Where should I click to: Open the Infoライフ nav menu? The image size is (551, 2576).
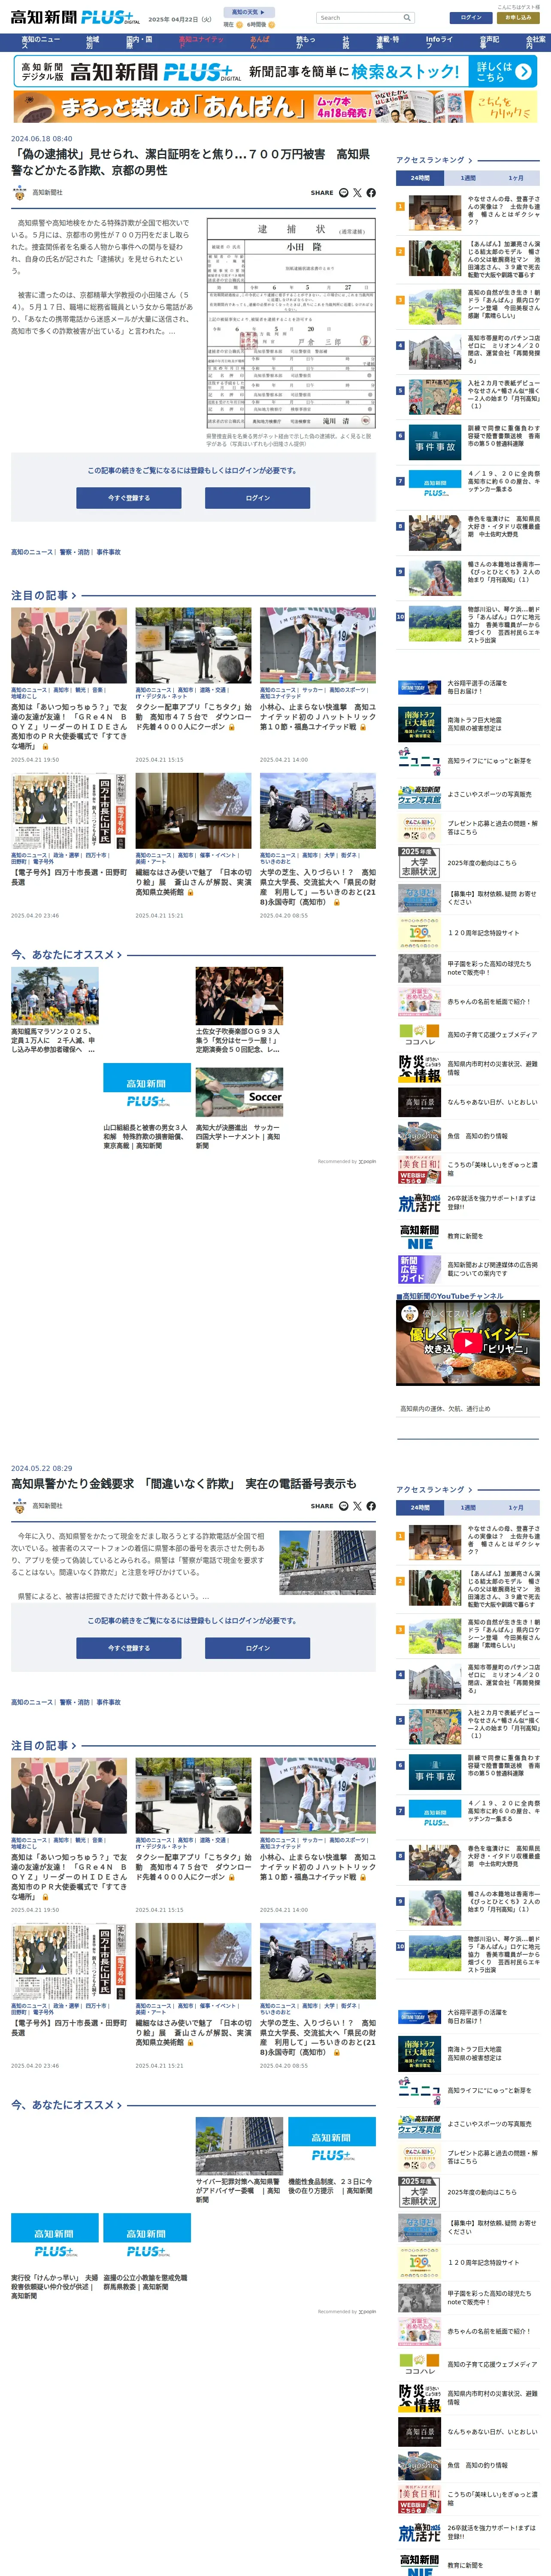(x=439, y=42)
